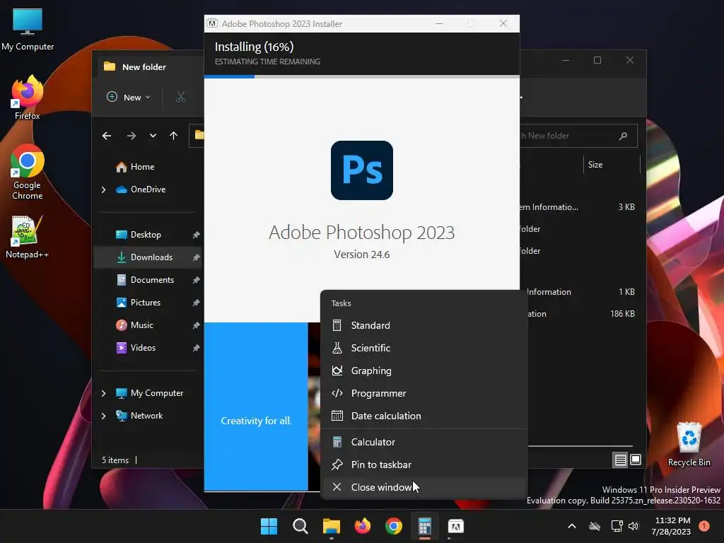
Task: Show hidden system tray icons
Action: coord(571,526)
